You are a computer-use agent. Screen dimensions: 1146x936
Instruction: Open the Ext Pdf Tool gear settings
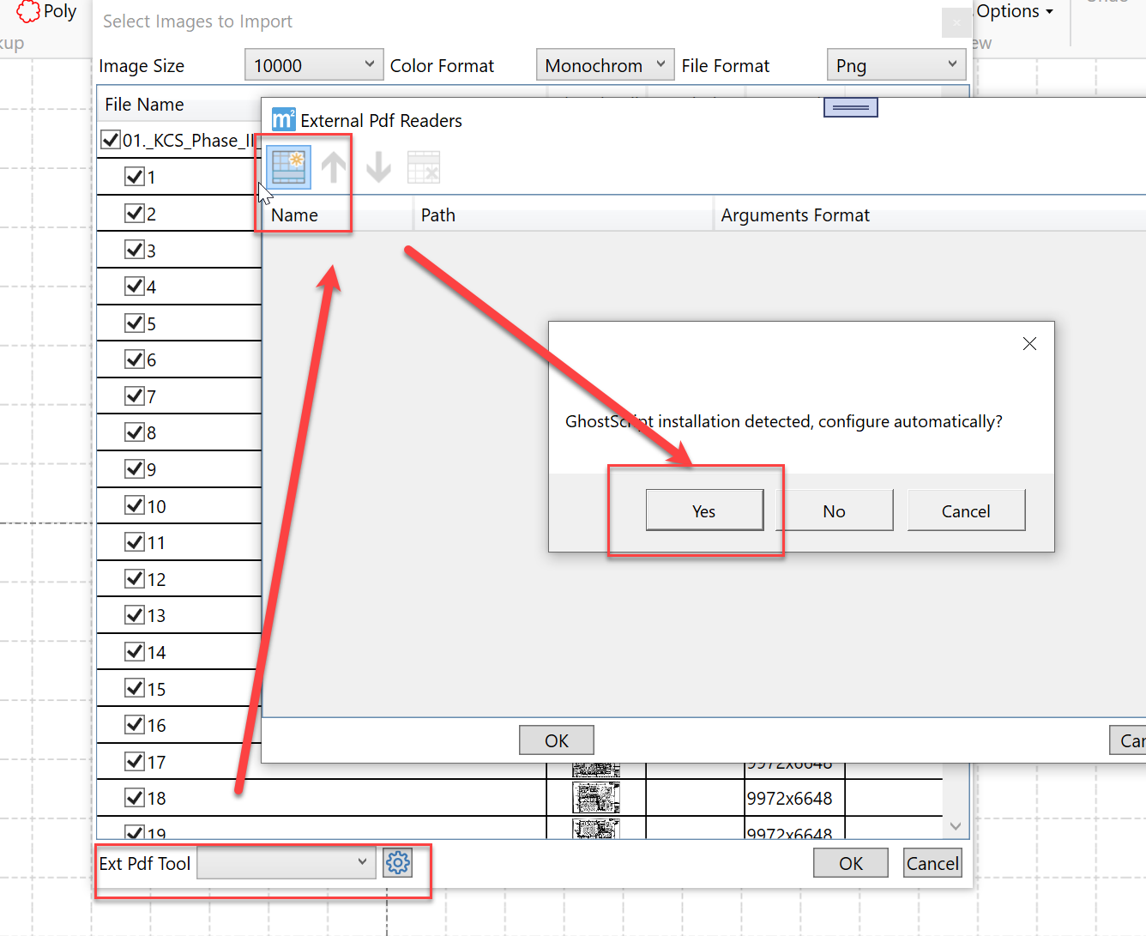pyautogui.click(x=398, y=862)
